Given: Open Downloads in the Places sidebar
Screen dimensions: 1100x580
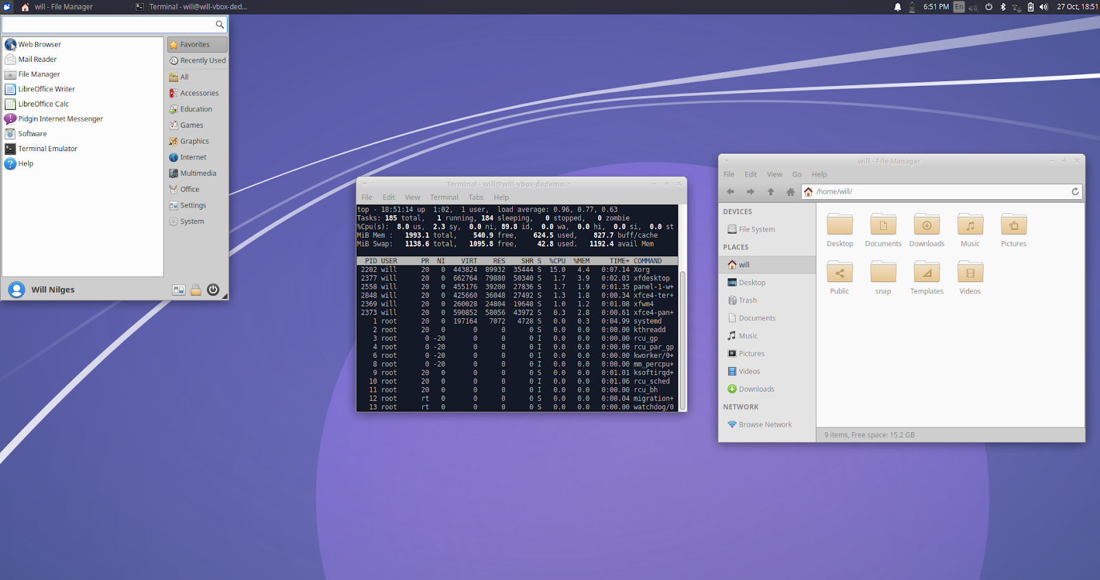Looking at the screenshot, I should tap(767, 389).
